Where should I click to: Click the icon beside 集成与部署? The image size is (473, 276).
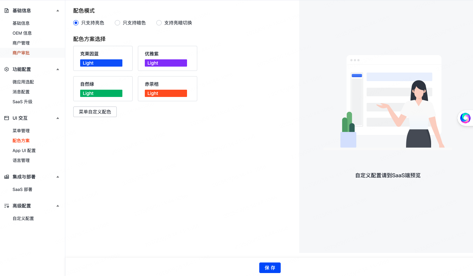tap(6, 177)
